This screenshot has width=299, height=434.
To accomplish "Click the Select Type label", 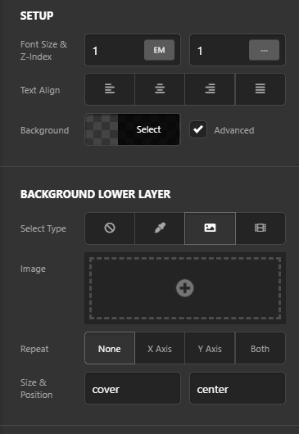I will (43, 228).
